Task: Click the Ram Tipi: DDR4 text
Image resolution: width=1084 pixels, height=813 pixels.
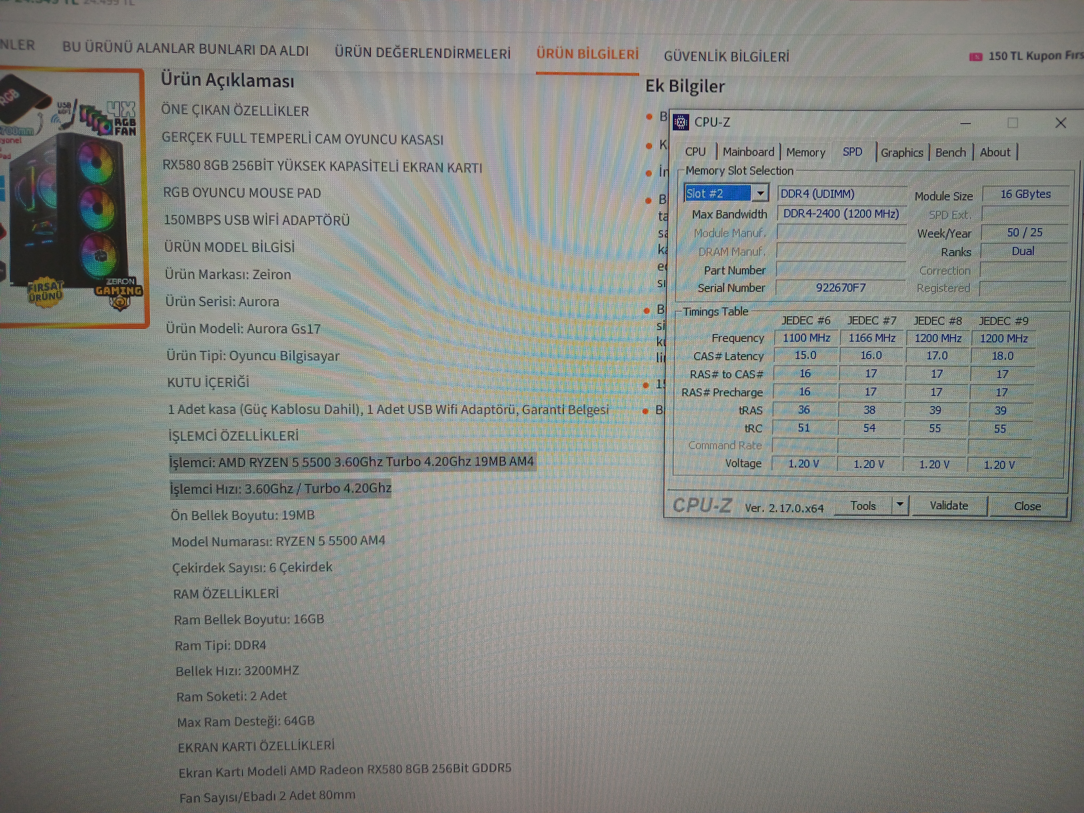Action: click(x=221, y=645)
